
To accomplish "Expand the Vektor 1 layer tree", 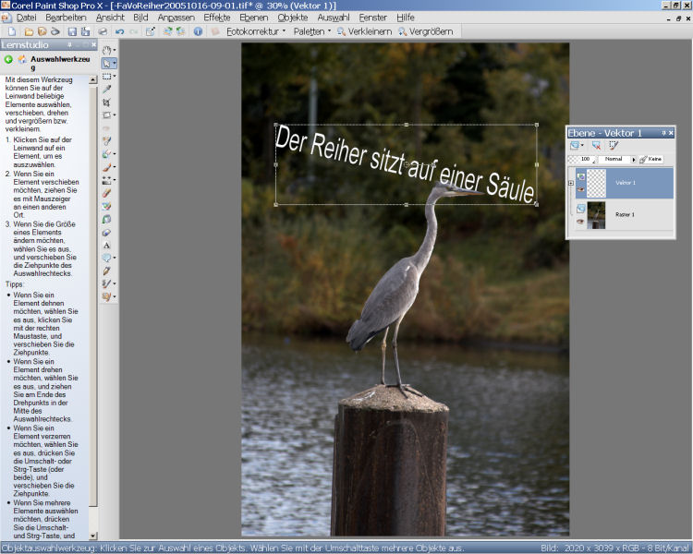I will pyautogui.click(x=571, y=183).
